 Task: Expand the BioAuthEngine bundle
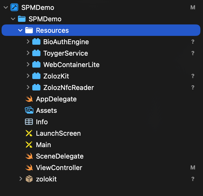point(28,42)
